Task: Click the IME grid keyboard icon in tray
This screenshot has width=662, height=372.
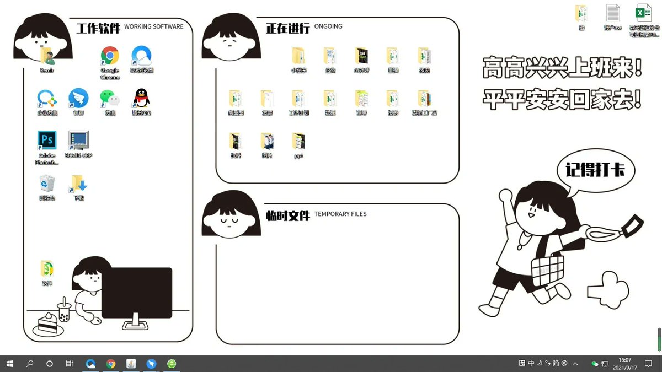Action: [522, 364]
